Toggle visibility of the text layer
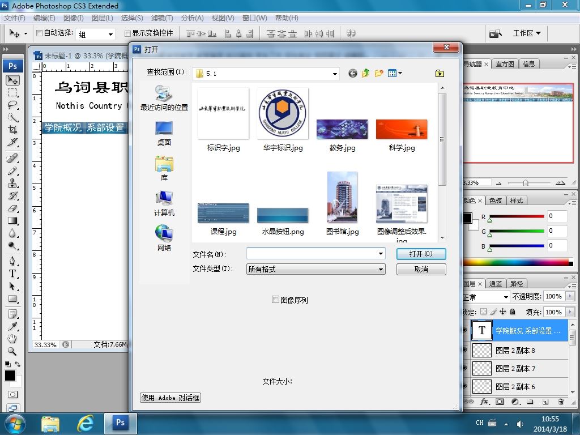Image resolution: width=580 pixels, height=435 pixels. point(466,330)
